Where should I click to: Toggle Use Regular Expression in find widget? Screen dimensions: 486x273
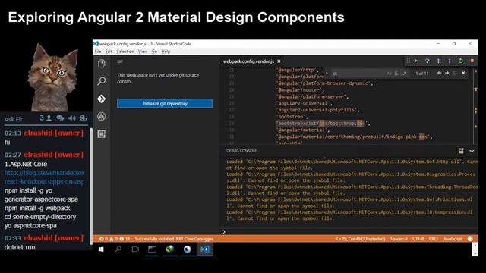[405, 74]
